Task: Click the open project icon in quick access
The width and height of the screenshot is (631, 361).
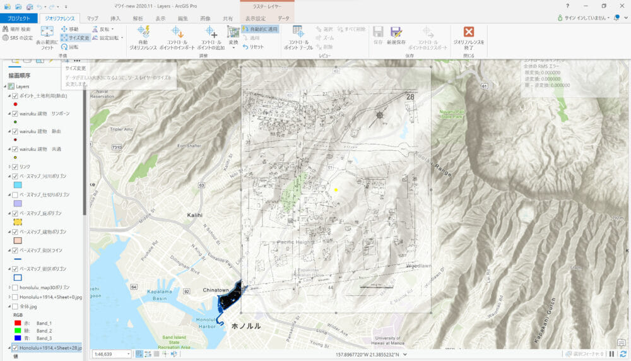Action: (18, 6)
